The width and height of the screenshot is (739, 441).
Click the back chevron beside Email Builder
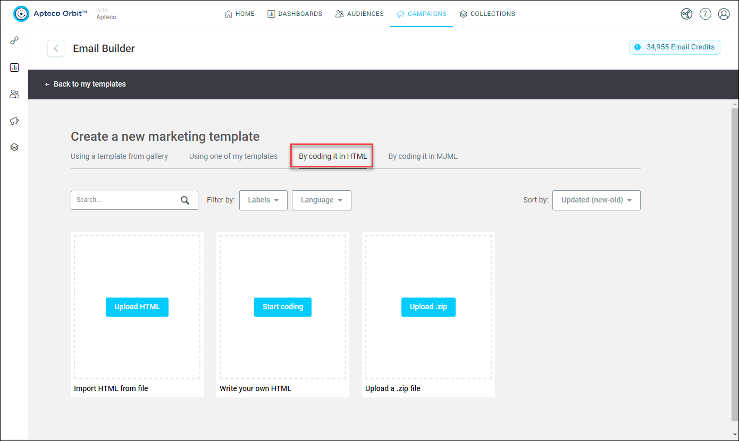click(56, 48)
